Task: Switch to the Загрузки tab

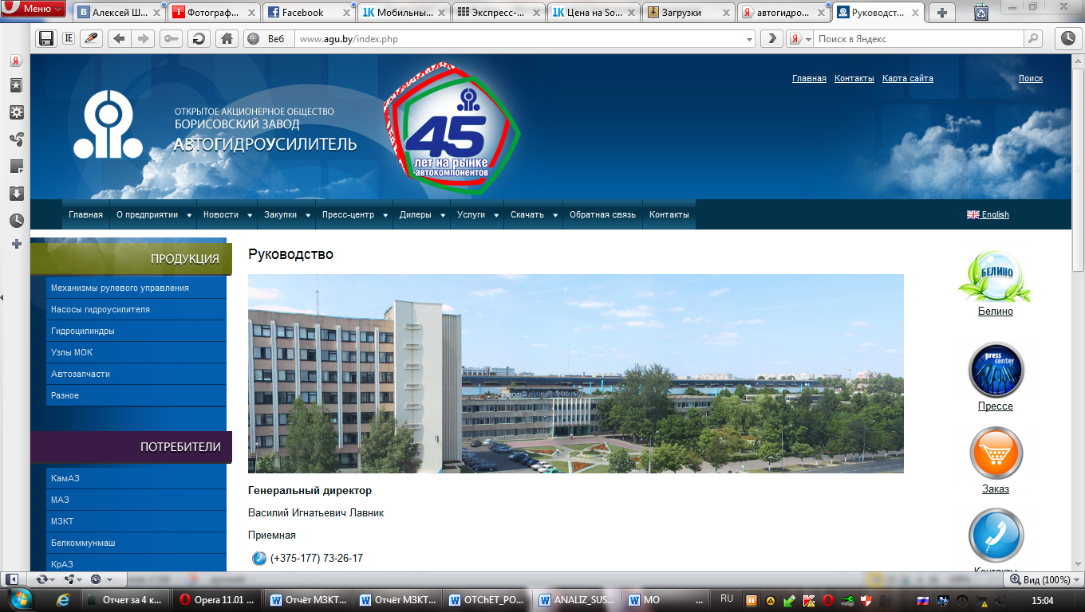Action: tap(688, 12)
